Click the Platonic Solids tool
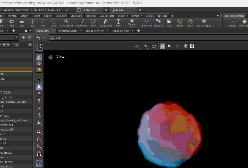The height and width of the screenshot is (168, 248). [x=132, y=23]
